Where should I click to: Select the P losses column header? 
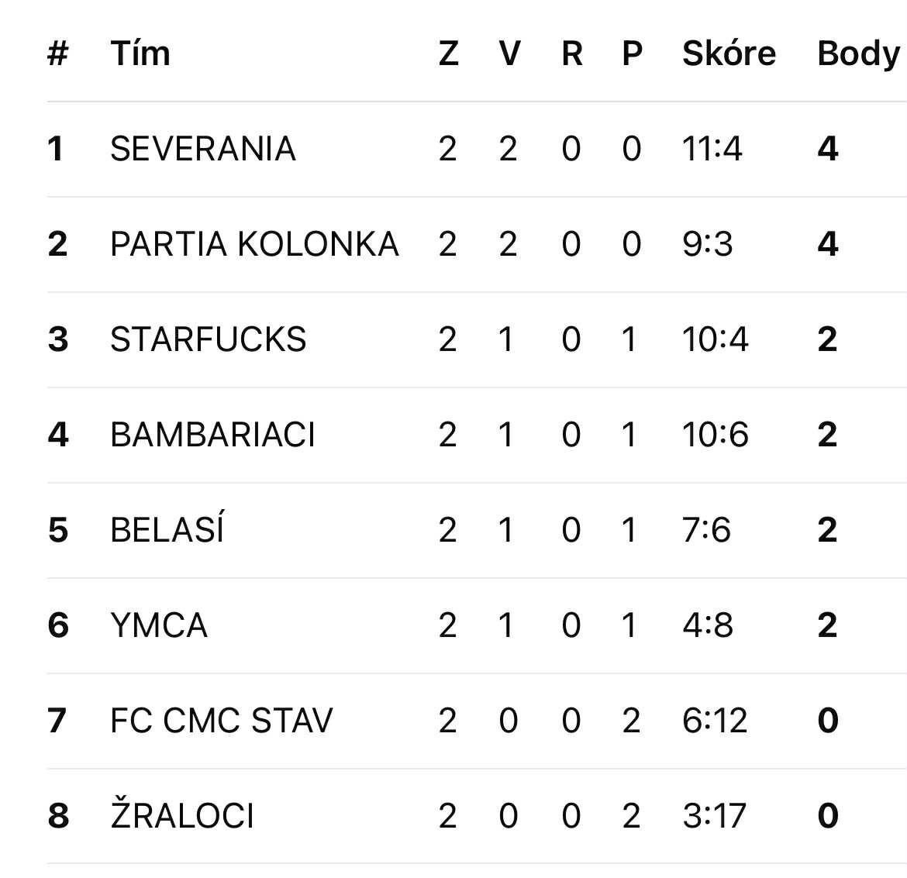(632, 53)
